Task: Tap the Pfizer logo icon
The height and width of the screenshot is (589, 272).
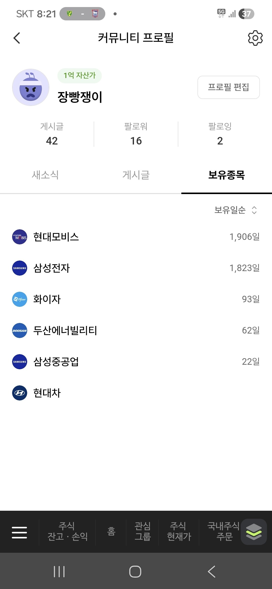Action: (20, 299)
